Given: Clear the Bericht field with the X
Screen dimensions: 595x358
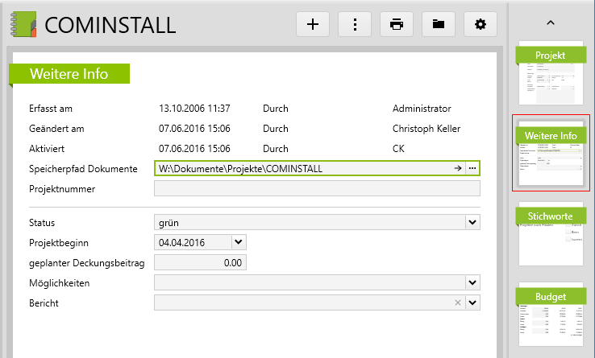Looking at the screenshot, I should [x=457, y=302].
